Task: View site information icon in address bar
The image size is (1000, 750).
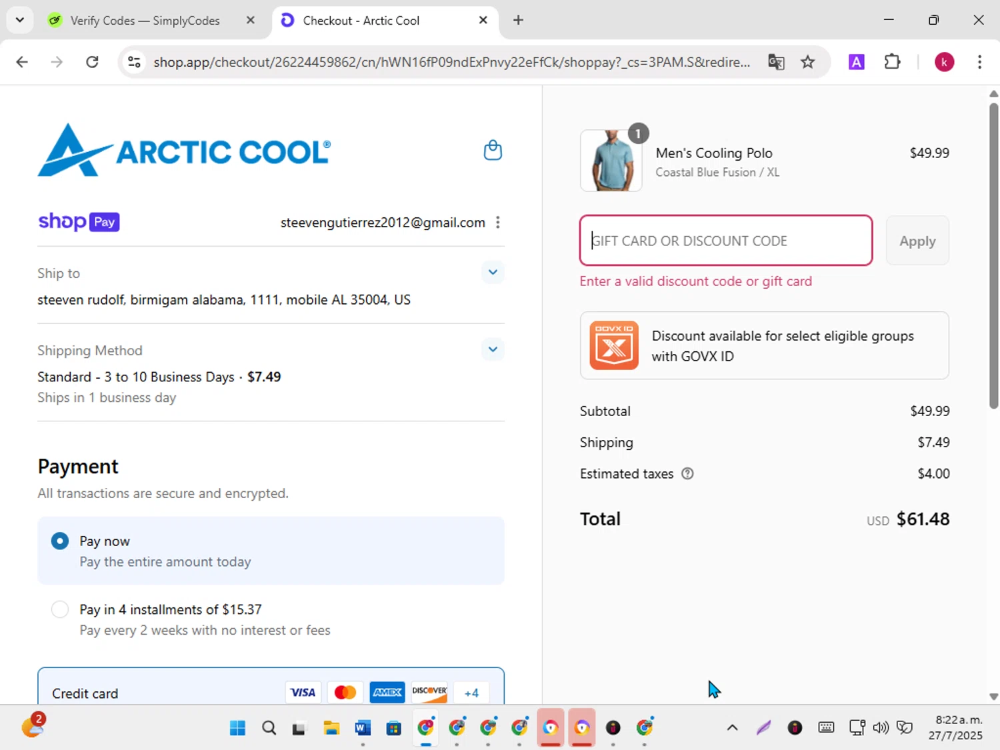Action: [134, 62]
